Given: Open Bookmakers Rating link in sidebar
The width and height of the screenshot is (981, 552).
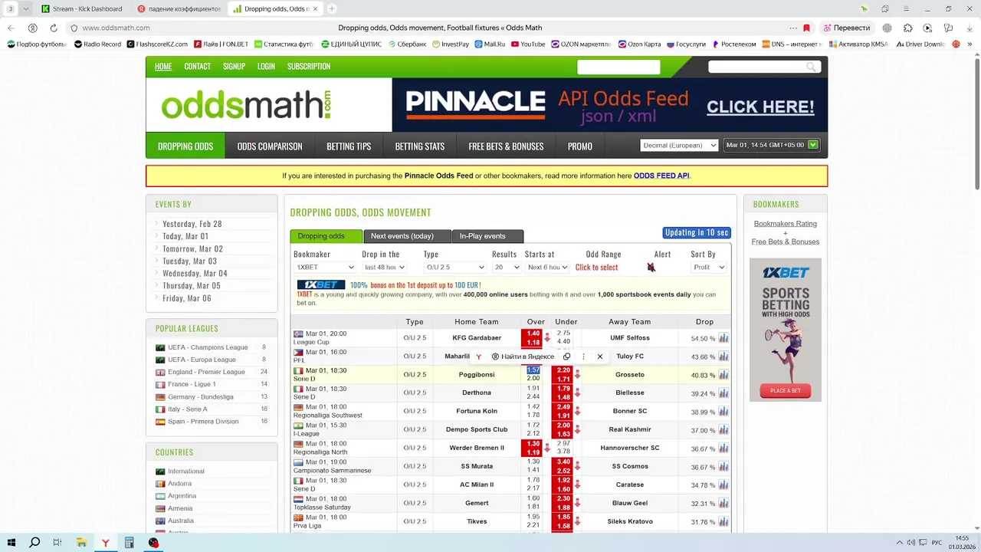Looking at the screenshot, I should point(785,224).
